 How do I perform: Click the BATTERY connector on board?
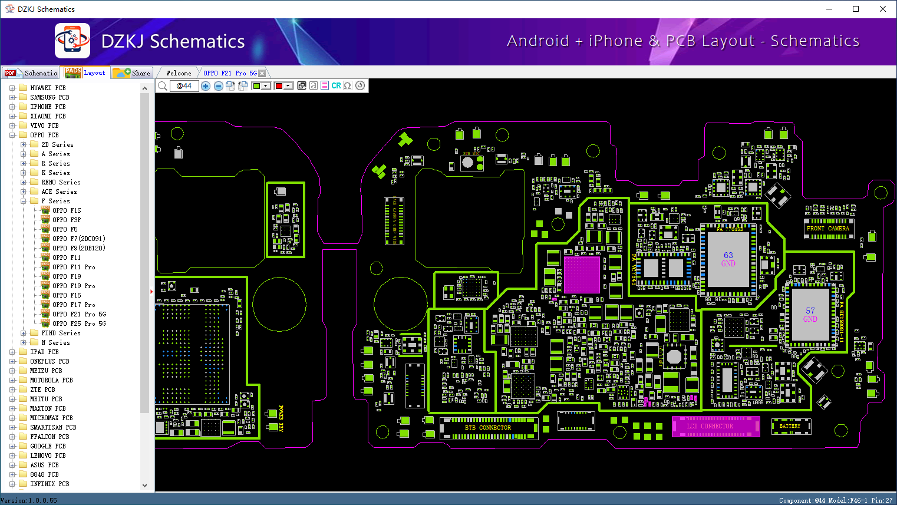(x=791, y=426)
